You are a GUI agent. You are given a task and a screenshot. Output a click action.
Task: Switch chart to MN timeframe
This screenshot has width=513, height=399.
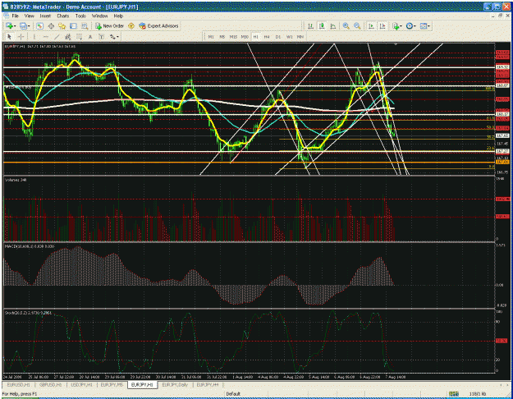click(x=300, y=37)
